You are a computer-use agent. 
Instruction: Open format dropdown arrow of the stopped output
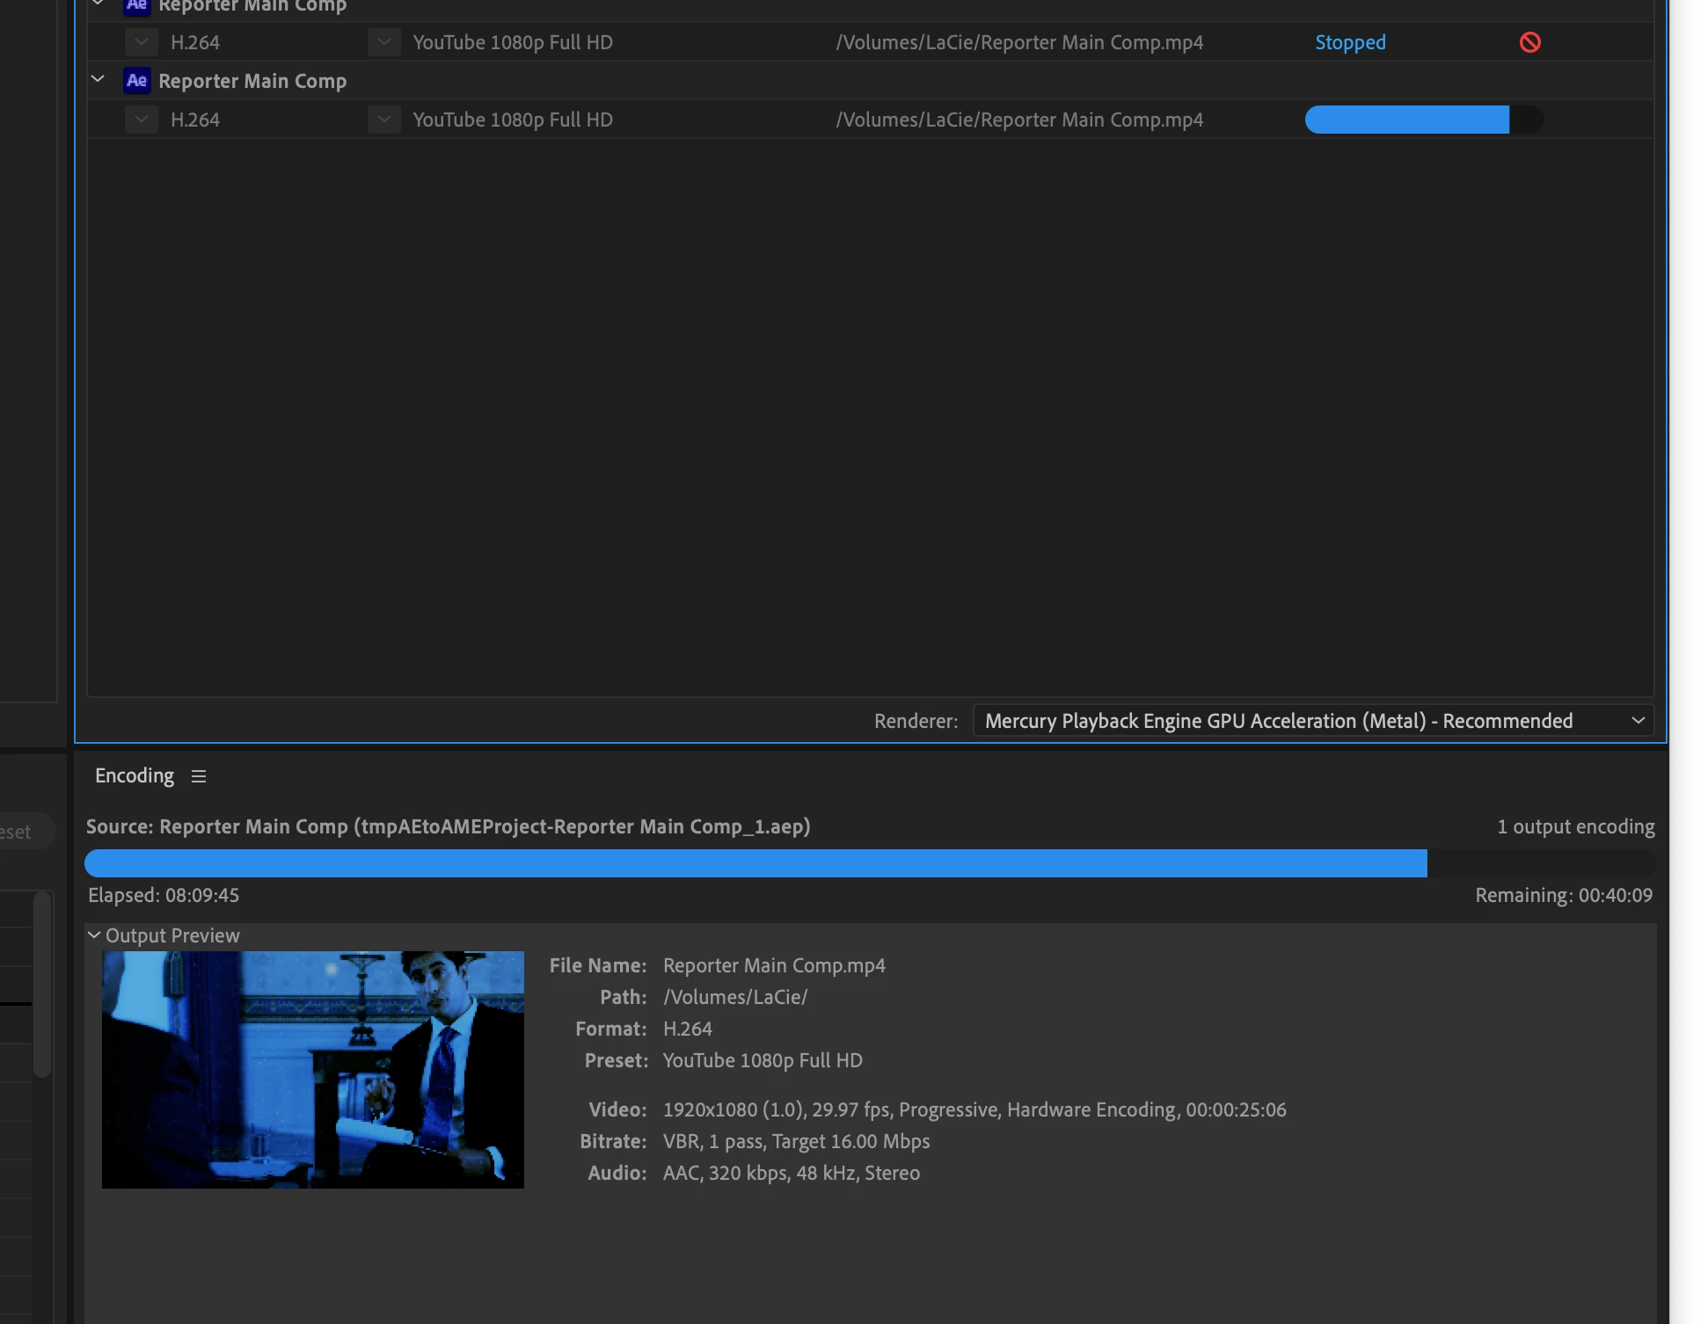[141, 42]
